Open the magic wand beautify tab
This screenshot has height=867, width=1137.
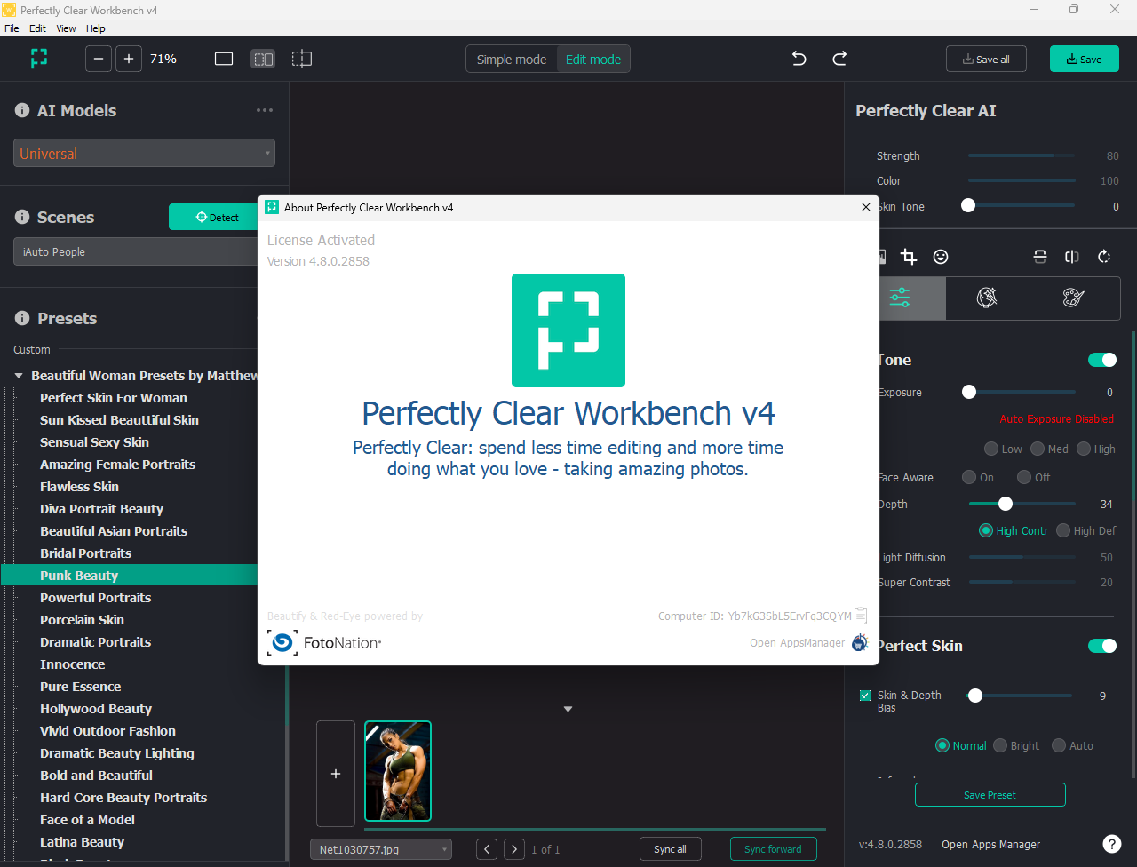tap(987, 298)
